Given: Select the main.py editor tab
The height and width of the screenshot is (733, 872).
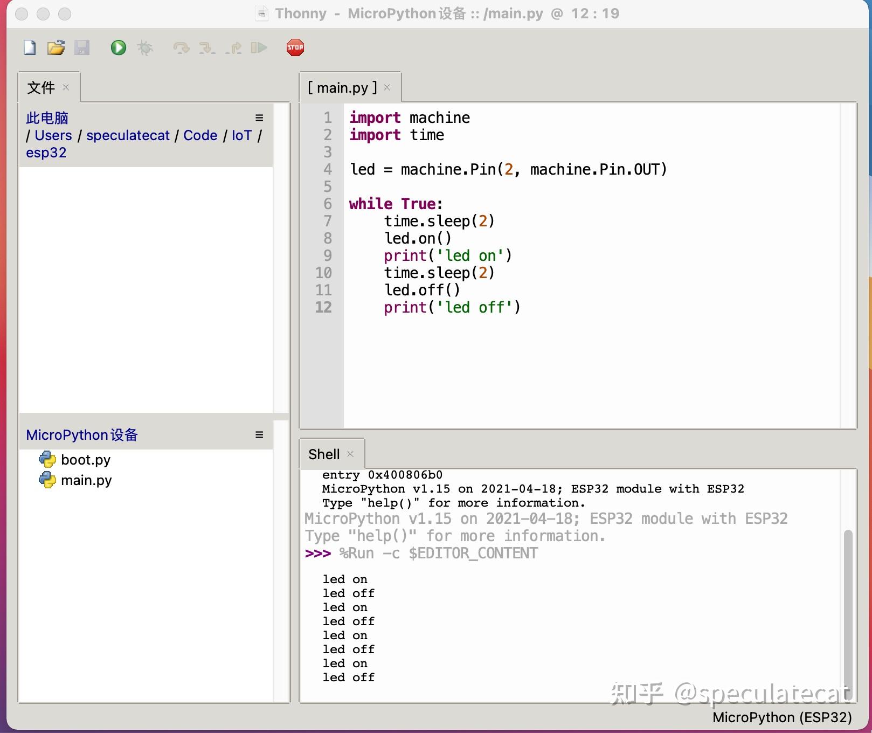Looking at the screenshot, I should click(x=342, y=88).
